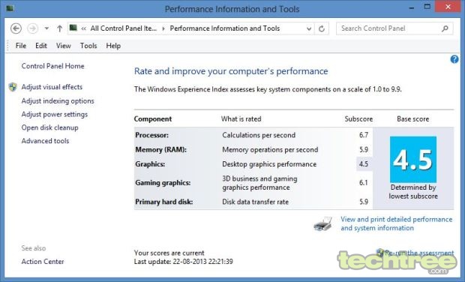Expand the address bar history dropdown
Image resolution: width=465 pixels, height=282 pixels.
(x=309, y=28)
